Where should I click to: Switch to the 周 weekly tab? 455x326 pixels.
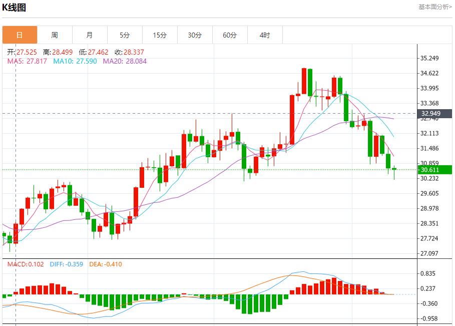[55, 35]
